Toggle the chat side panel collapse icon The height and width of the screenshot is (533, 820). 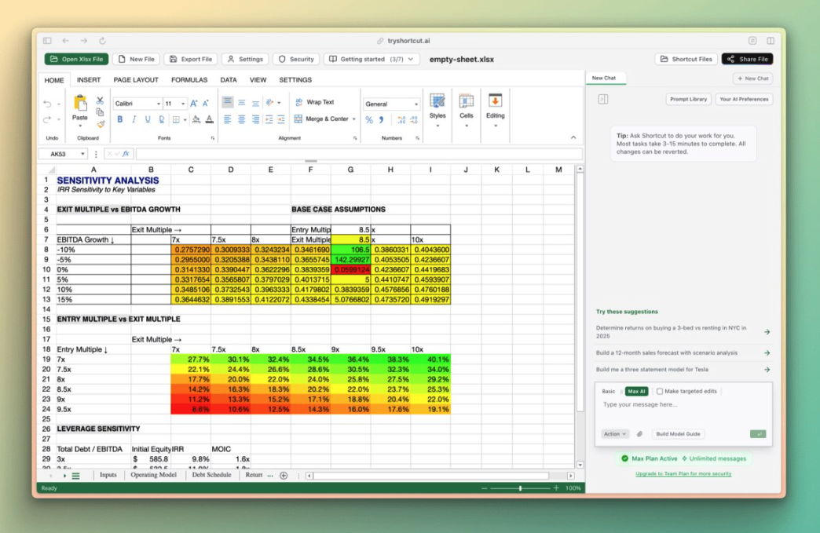pos(603,100)
